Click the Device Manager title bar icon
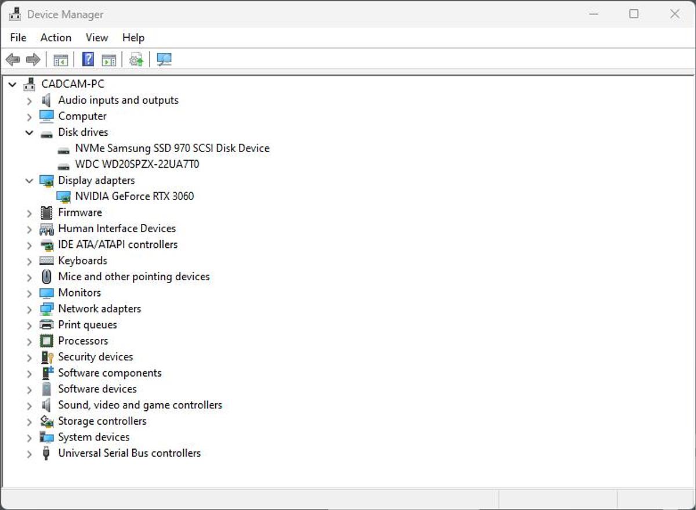Viewport: 696px width, 510px height. coord(15,14)
